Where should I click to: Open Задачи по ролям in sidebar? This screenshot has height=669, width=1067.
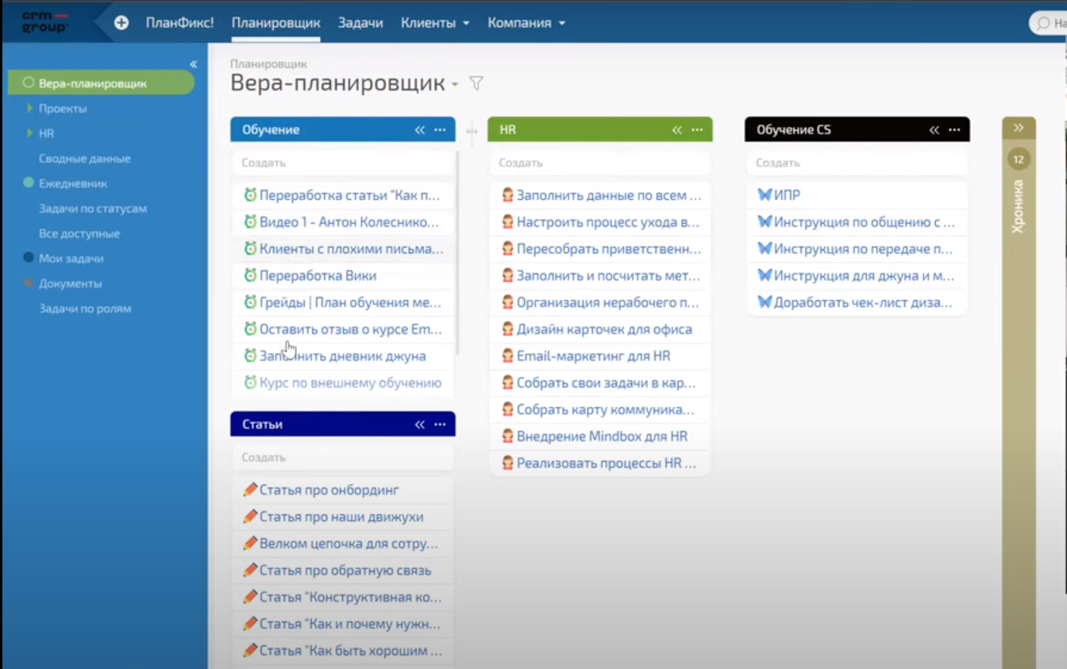(85, 309)
